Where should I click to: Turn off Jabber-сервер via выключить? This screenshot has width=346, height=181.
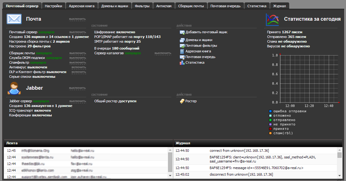[77, 101]
